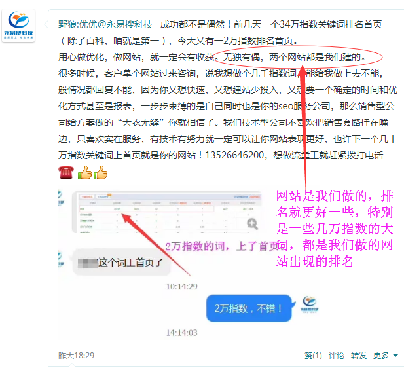Image resolution: width=404 pixels, height=368 pixels.
Task: Click the blue 2万指数，不错！ chat bubble
Action: [x=249, y=308]
